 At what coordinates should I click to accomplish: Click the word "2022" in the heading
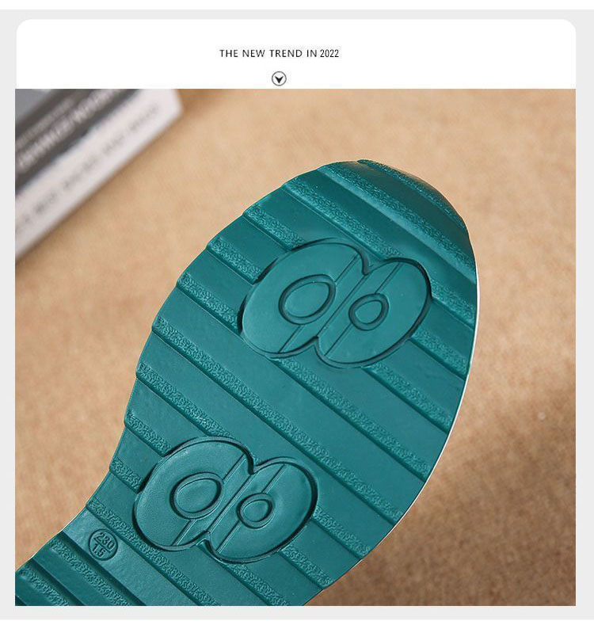coord(329,53)
